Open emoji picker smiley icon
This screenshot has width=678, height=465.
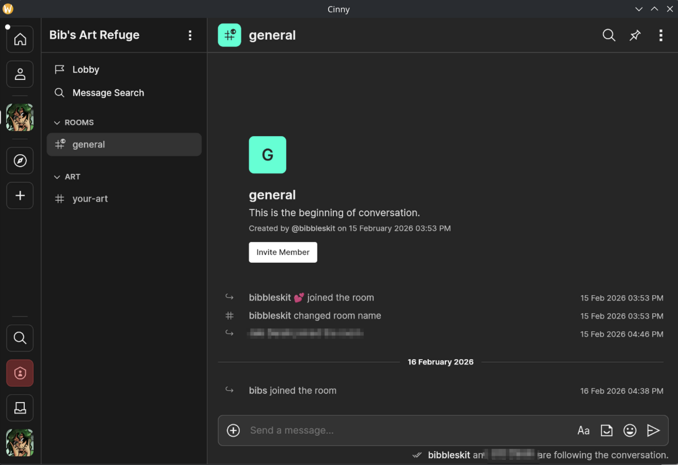click(x=629, y=430)
